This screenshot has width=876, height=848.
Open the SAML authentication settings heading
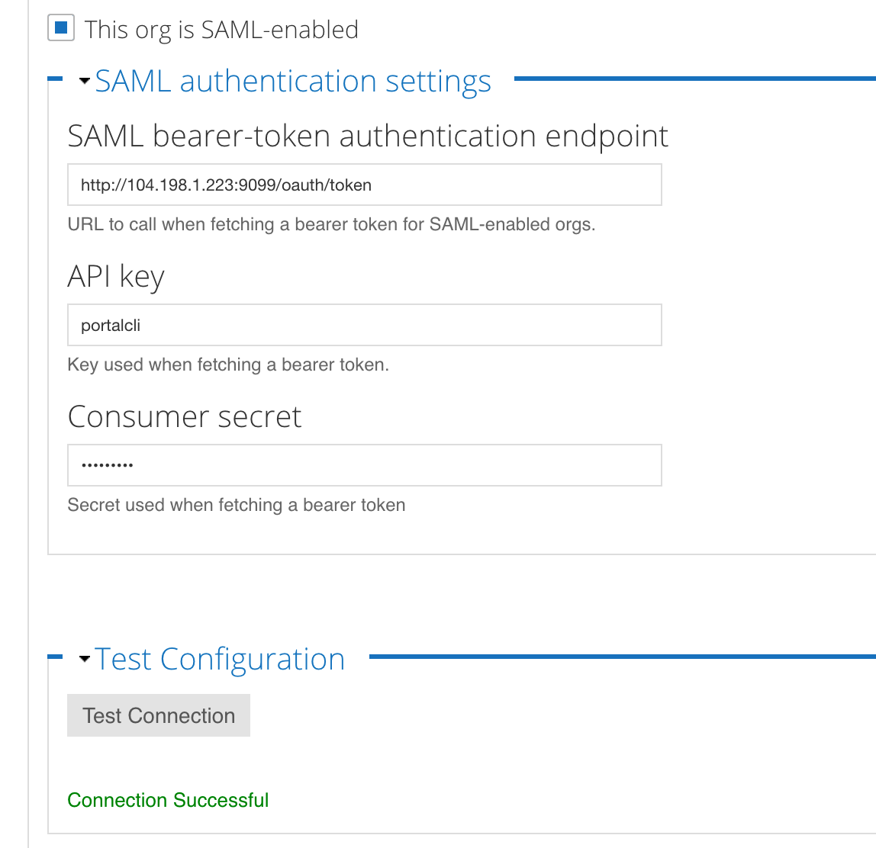pos(293,80)
